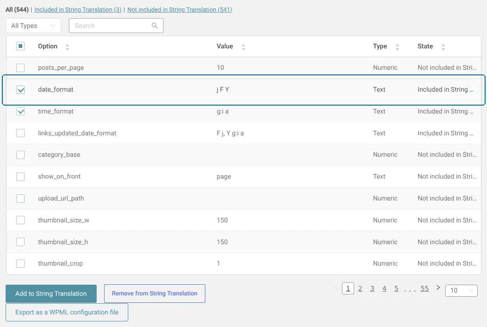Go to page 3

point(372,288)
